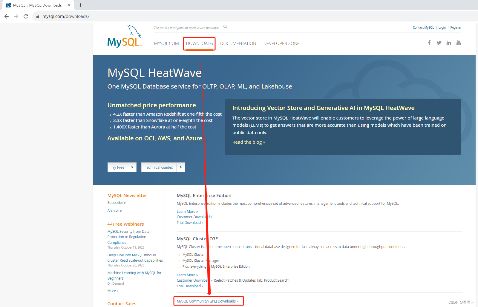The width and height of the screenshot is (478, 307).
Task: Click the Register link
Action: tap(456, 27)
